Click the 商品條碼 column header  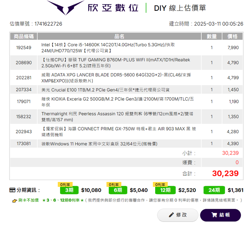(x=24, y=36)
